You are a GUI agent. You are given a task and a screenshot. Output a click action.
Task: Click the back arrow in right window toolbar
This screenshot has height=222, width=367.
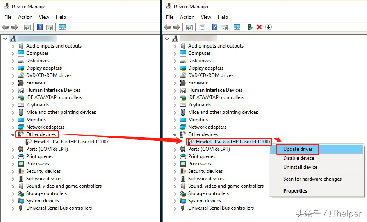[x=167, y=27]
